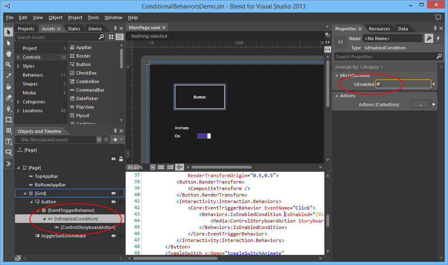This screenshot has width=448, height=265.
Task: Click the new storyboard plus icon
Action: click(115, 140)
